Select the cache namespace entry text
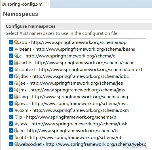This screenshot has height=150, width=152. [x=77, y=63]
